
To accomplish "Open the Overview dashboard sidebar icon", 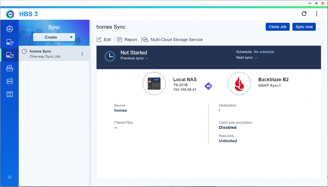I will [x=10, y=29].
